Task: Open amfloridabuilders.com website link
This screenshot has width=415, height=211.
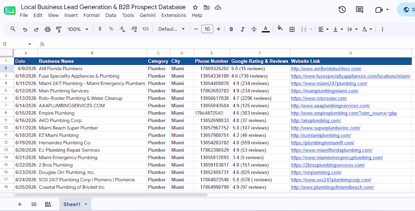Action: point(326,69)
